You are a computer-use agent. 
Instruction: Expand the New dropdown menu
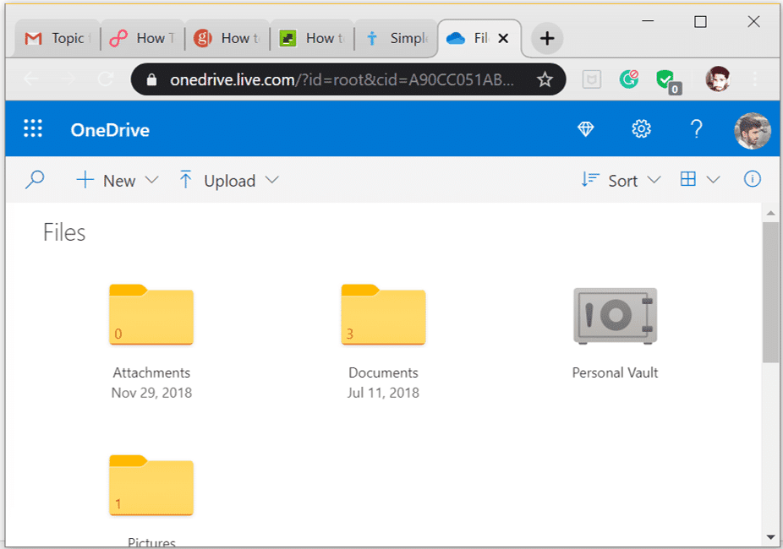(152, 180)
